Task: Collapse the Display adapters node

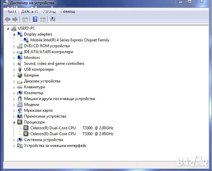Action: [14, 35]
